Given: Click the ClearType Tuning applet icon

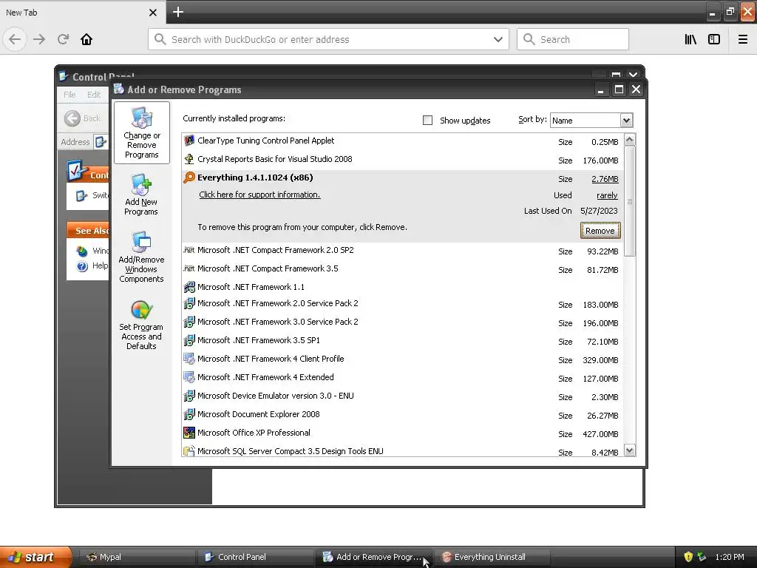Looking at the screenshot, I should point(189,141).
